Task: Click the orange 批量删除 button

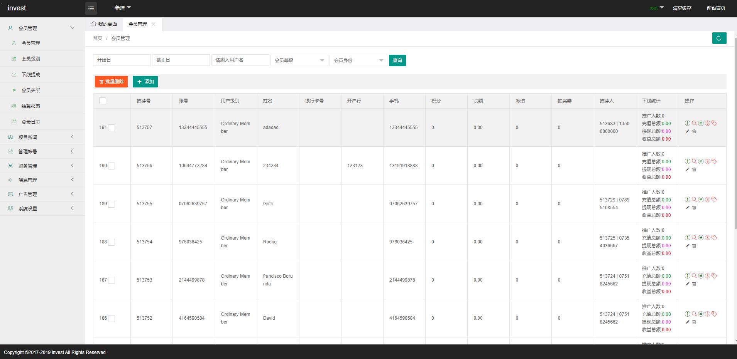Action: pyautogui.click(x=111, y=82)
